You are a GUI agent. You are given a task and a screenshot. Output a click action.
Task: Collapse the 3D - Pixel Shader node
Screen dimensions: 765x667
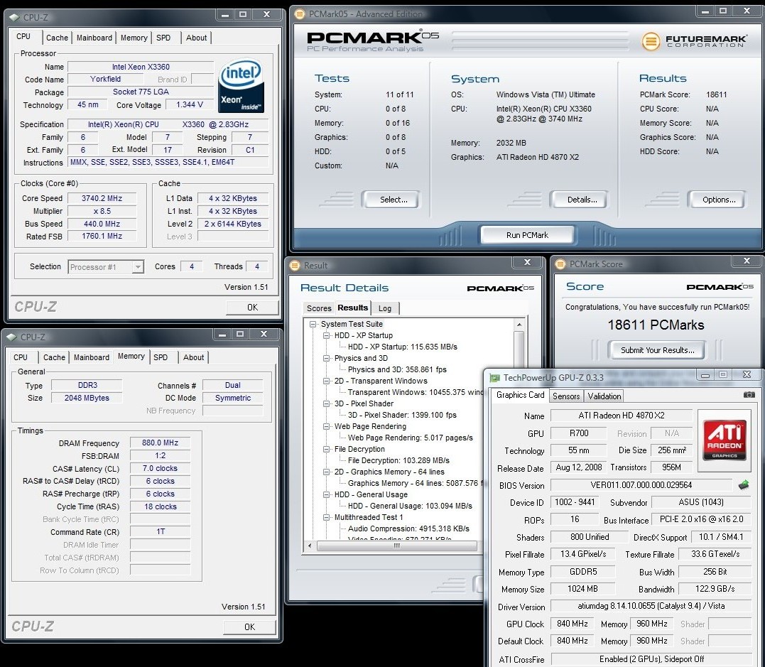pos(327,403)
